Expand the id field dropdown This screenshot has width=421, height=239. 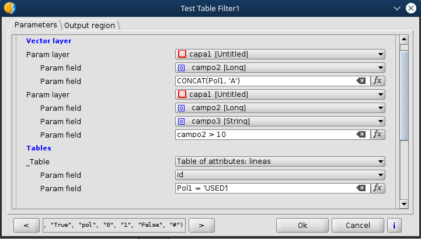coord(280,175)
